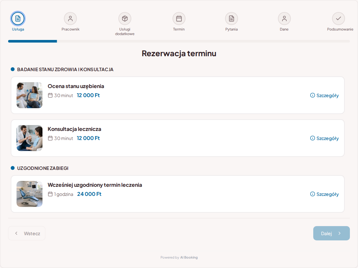Screen dimensions: 358x268
Task: Click info icon for Wcześniej uzgodniony termin
Action: click(x=312, y=194)
